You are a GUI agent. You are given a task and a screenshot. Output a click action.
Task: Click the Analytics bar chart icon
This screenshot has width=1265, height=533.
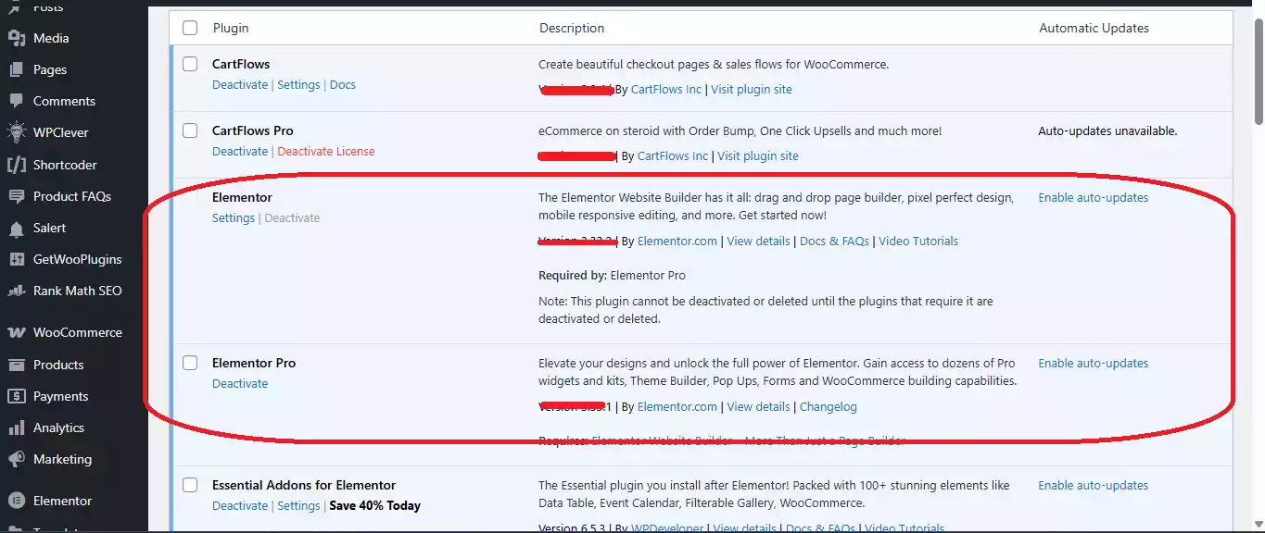tap(16, 428)
